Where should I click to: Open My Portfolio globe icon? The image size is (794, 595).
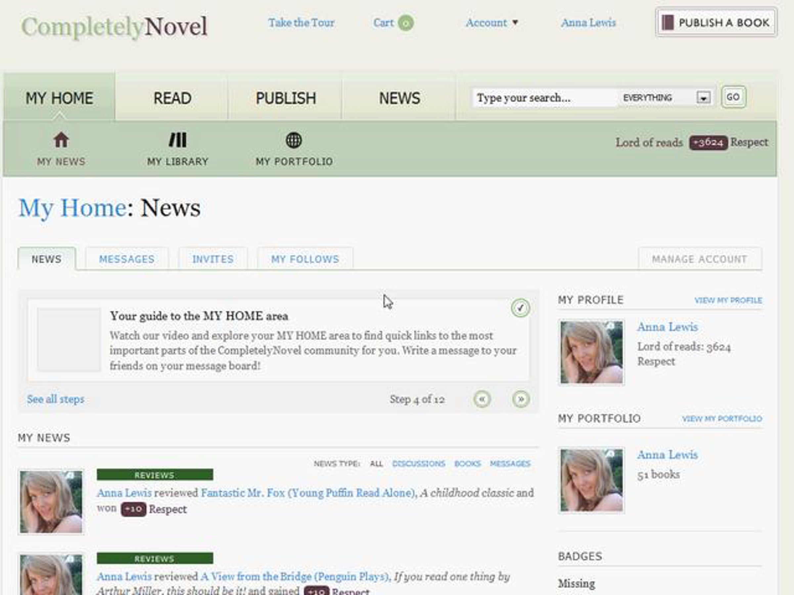[294, 140]
